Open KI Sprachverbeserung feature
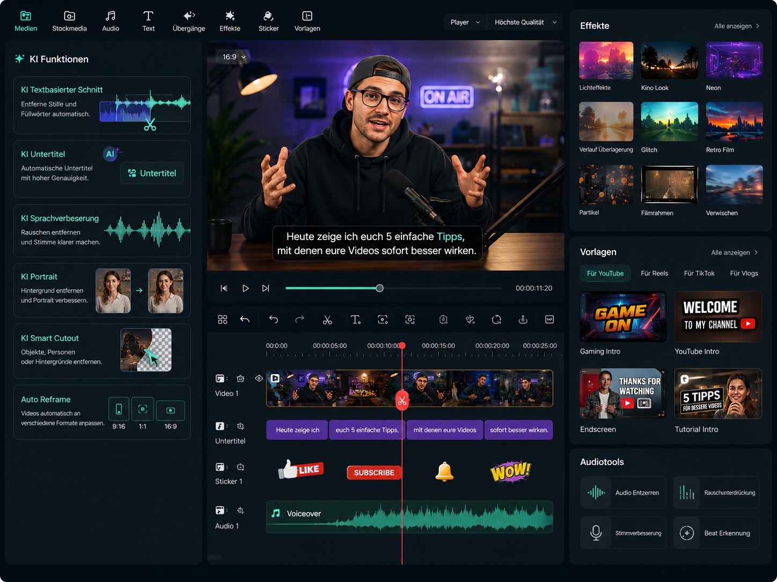 102,230
